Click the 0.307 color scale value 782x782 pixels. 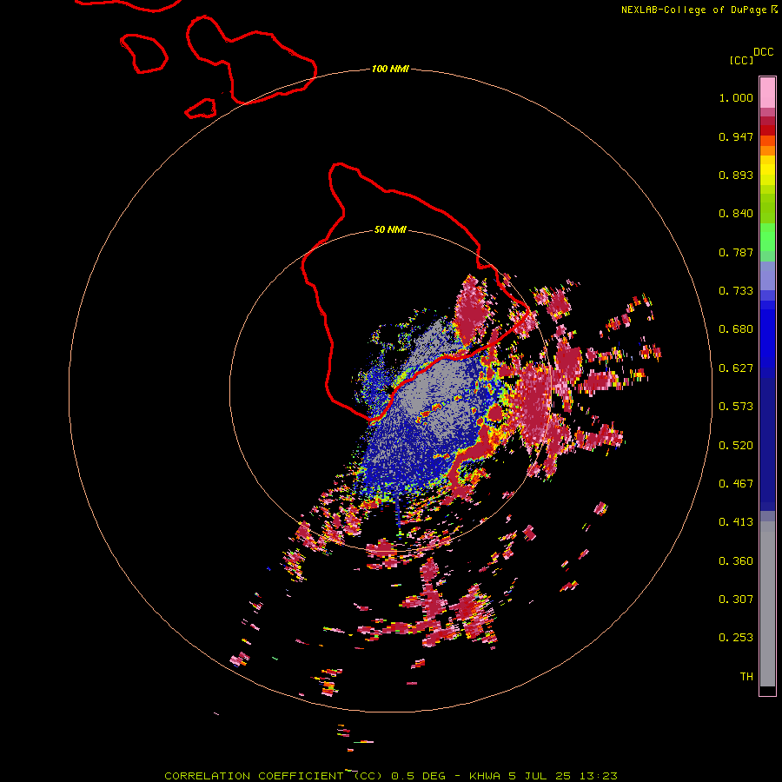coord(736,600)
